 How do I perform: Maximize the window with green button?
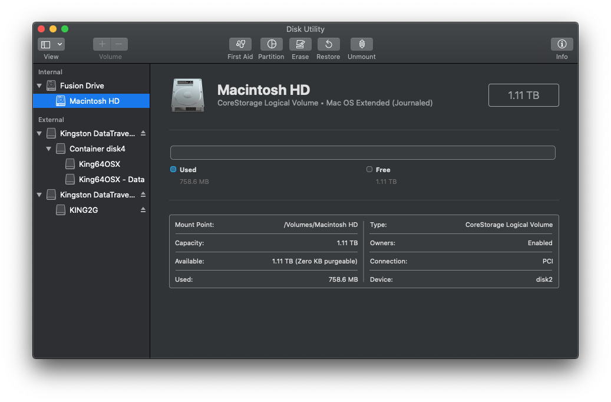click(65, 29)
